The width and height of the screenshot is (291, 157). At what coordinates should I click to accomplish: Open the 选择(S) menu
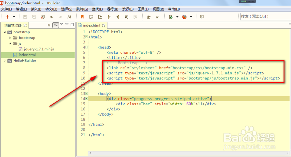tap(67, 9)
